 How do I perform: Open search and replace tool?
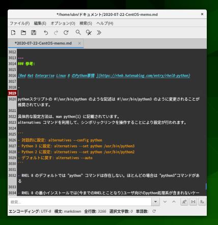[x=89, y=32]
